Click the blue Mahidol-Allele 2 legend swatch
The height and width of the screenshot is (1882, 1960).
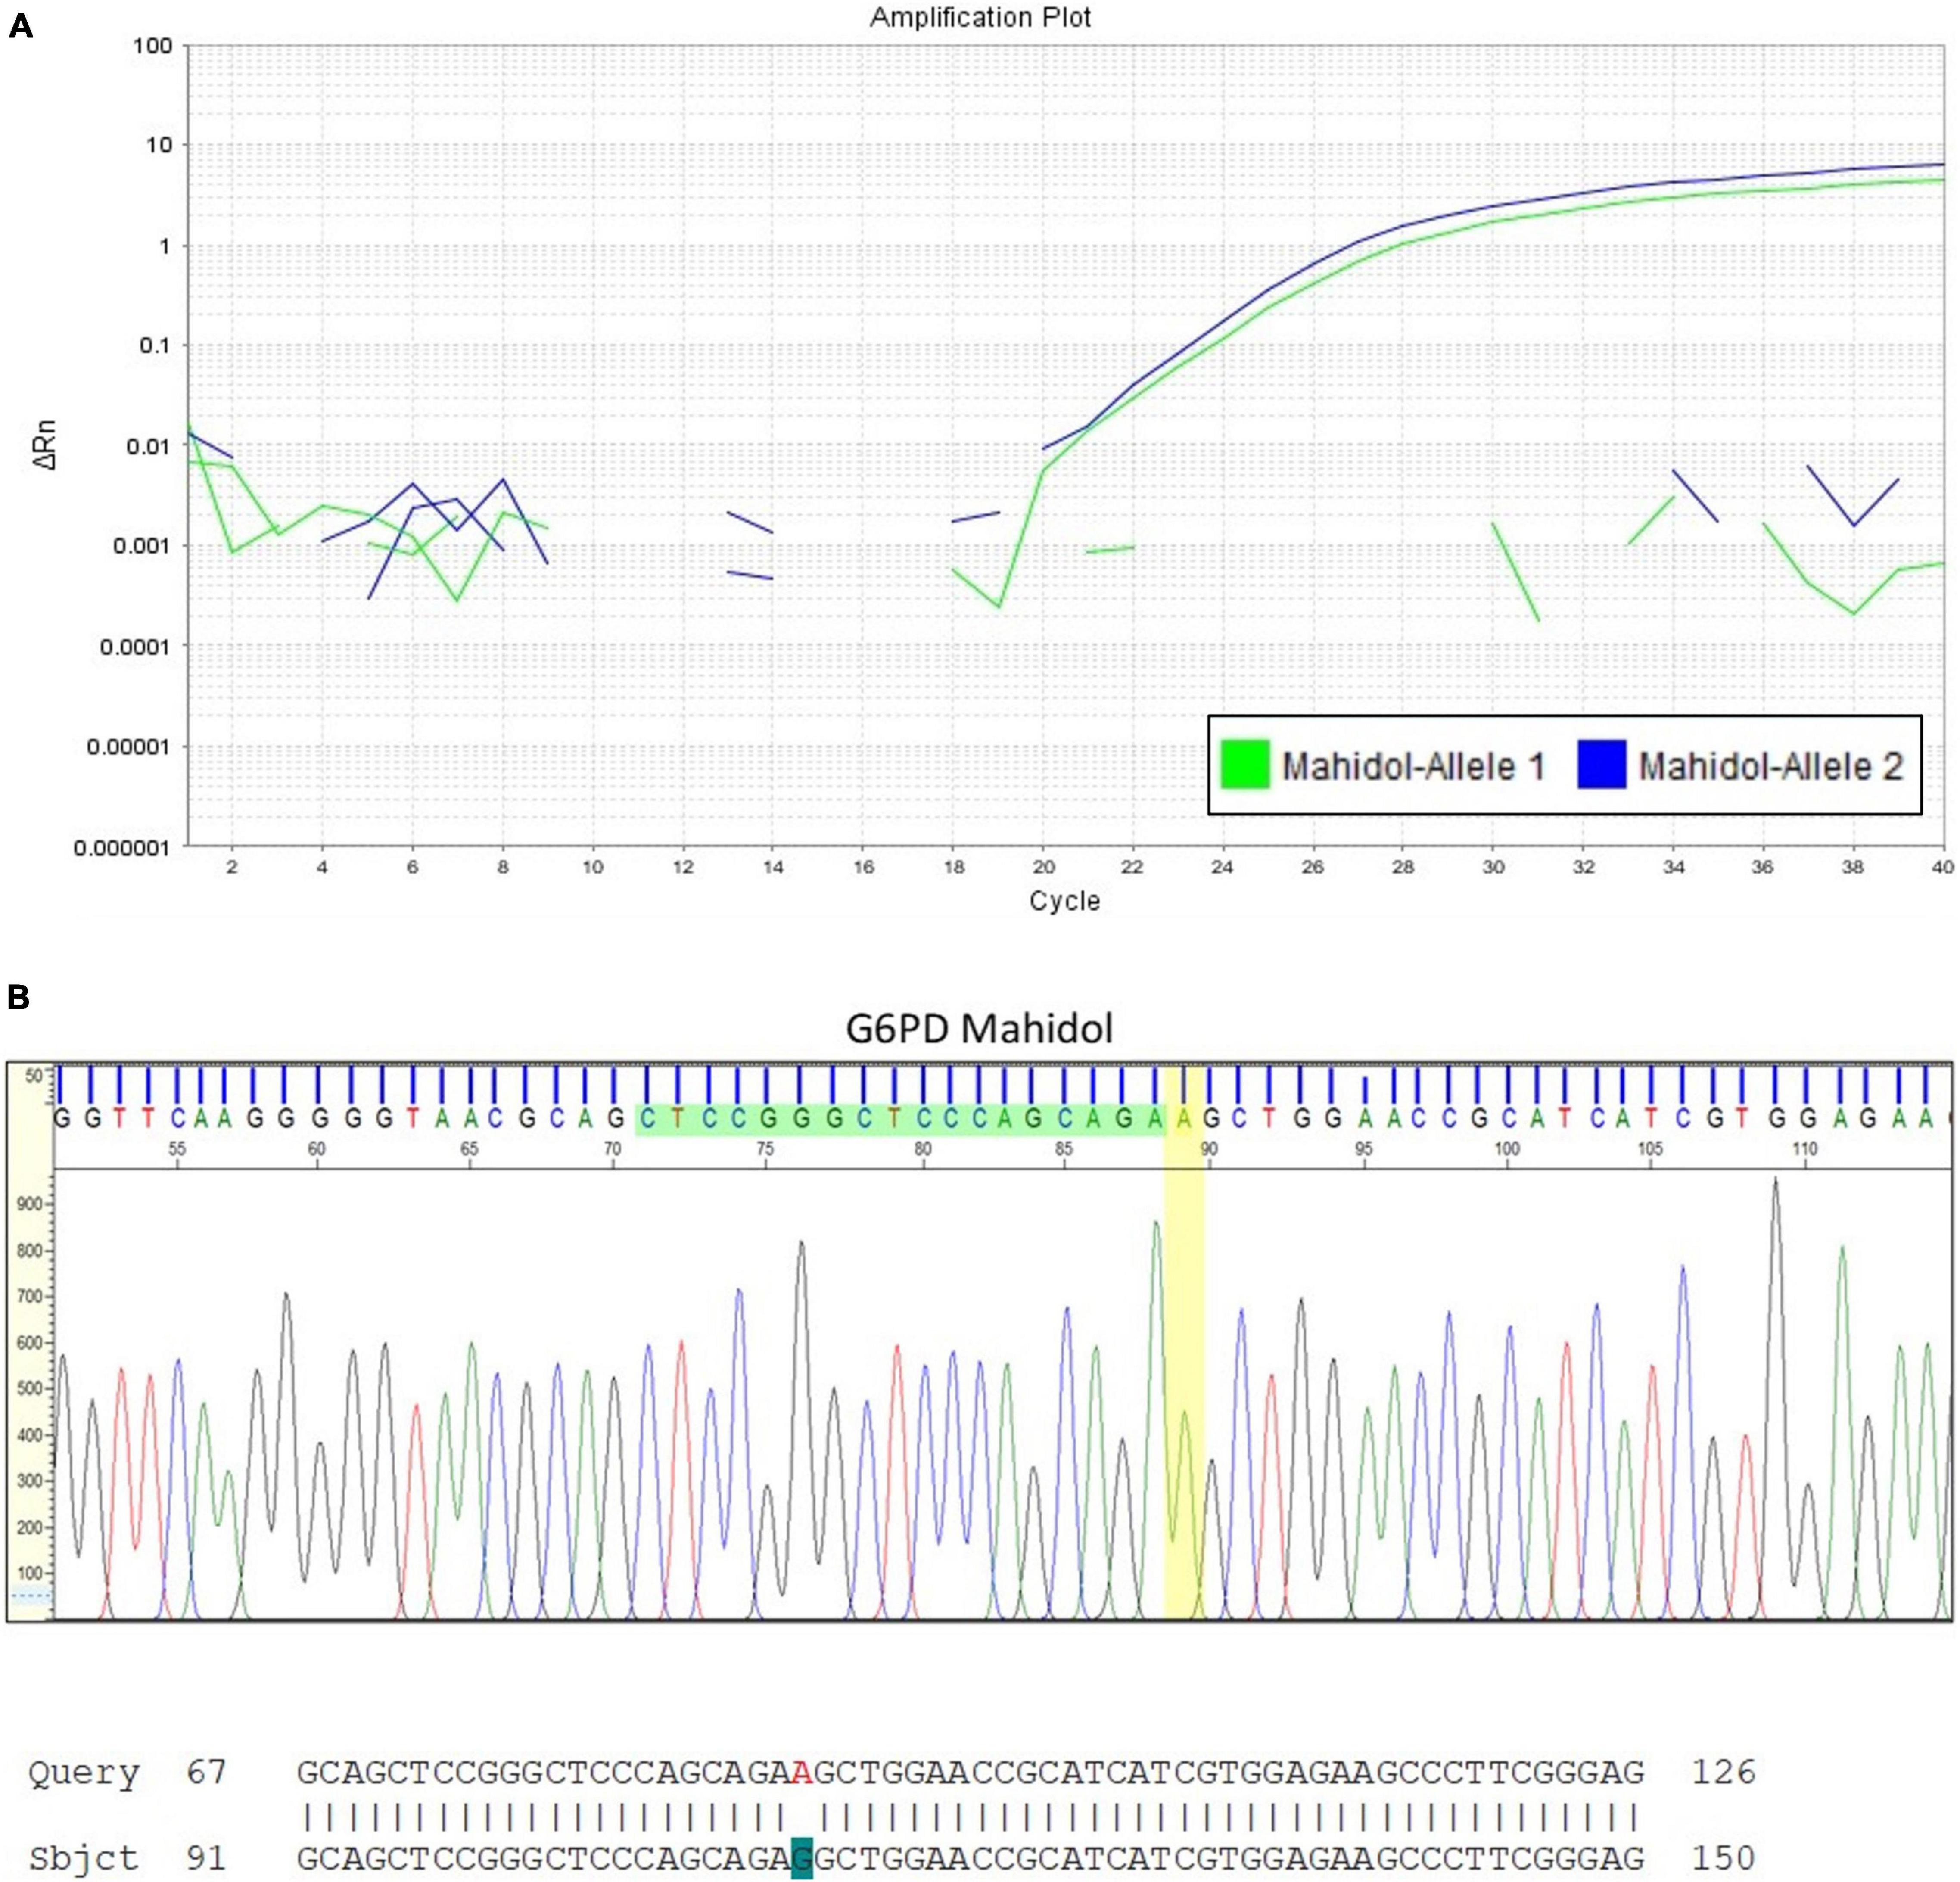1602,765
